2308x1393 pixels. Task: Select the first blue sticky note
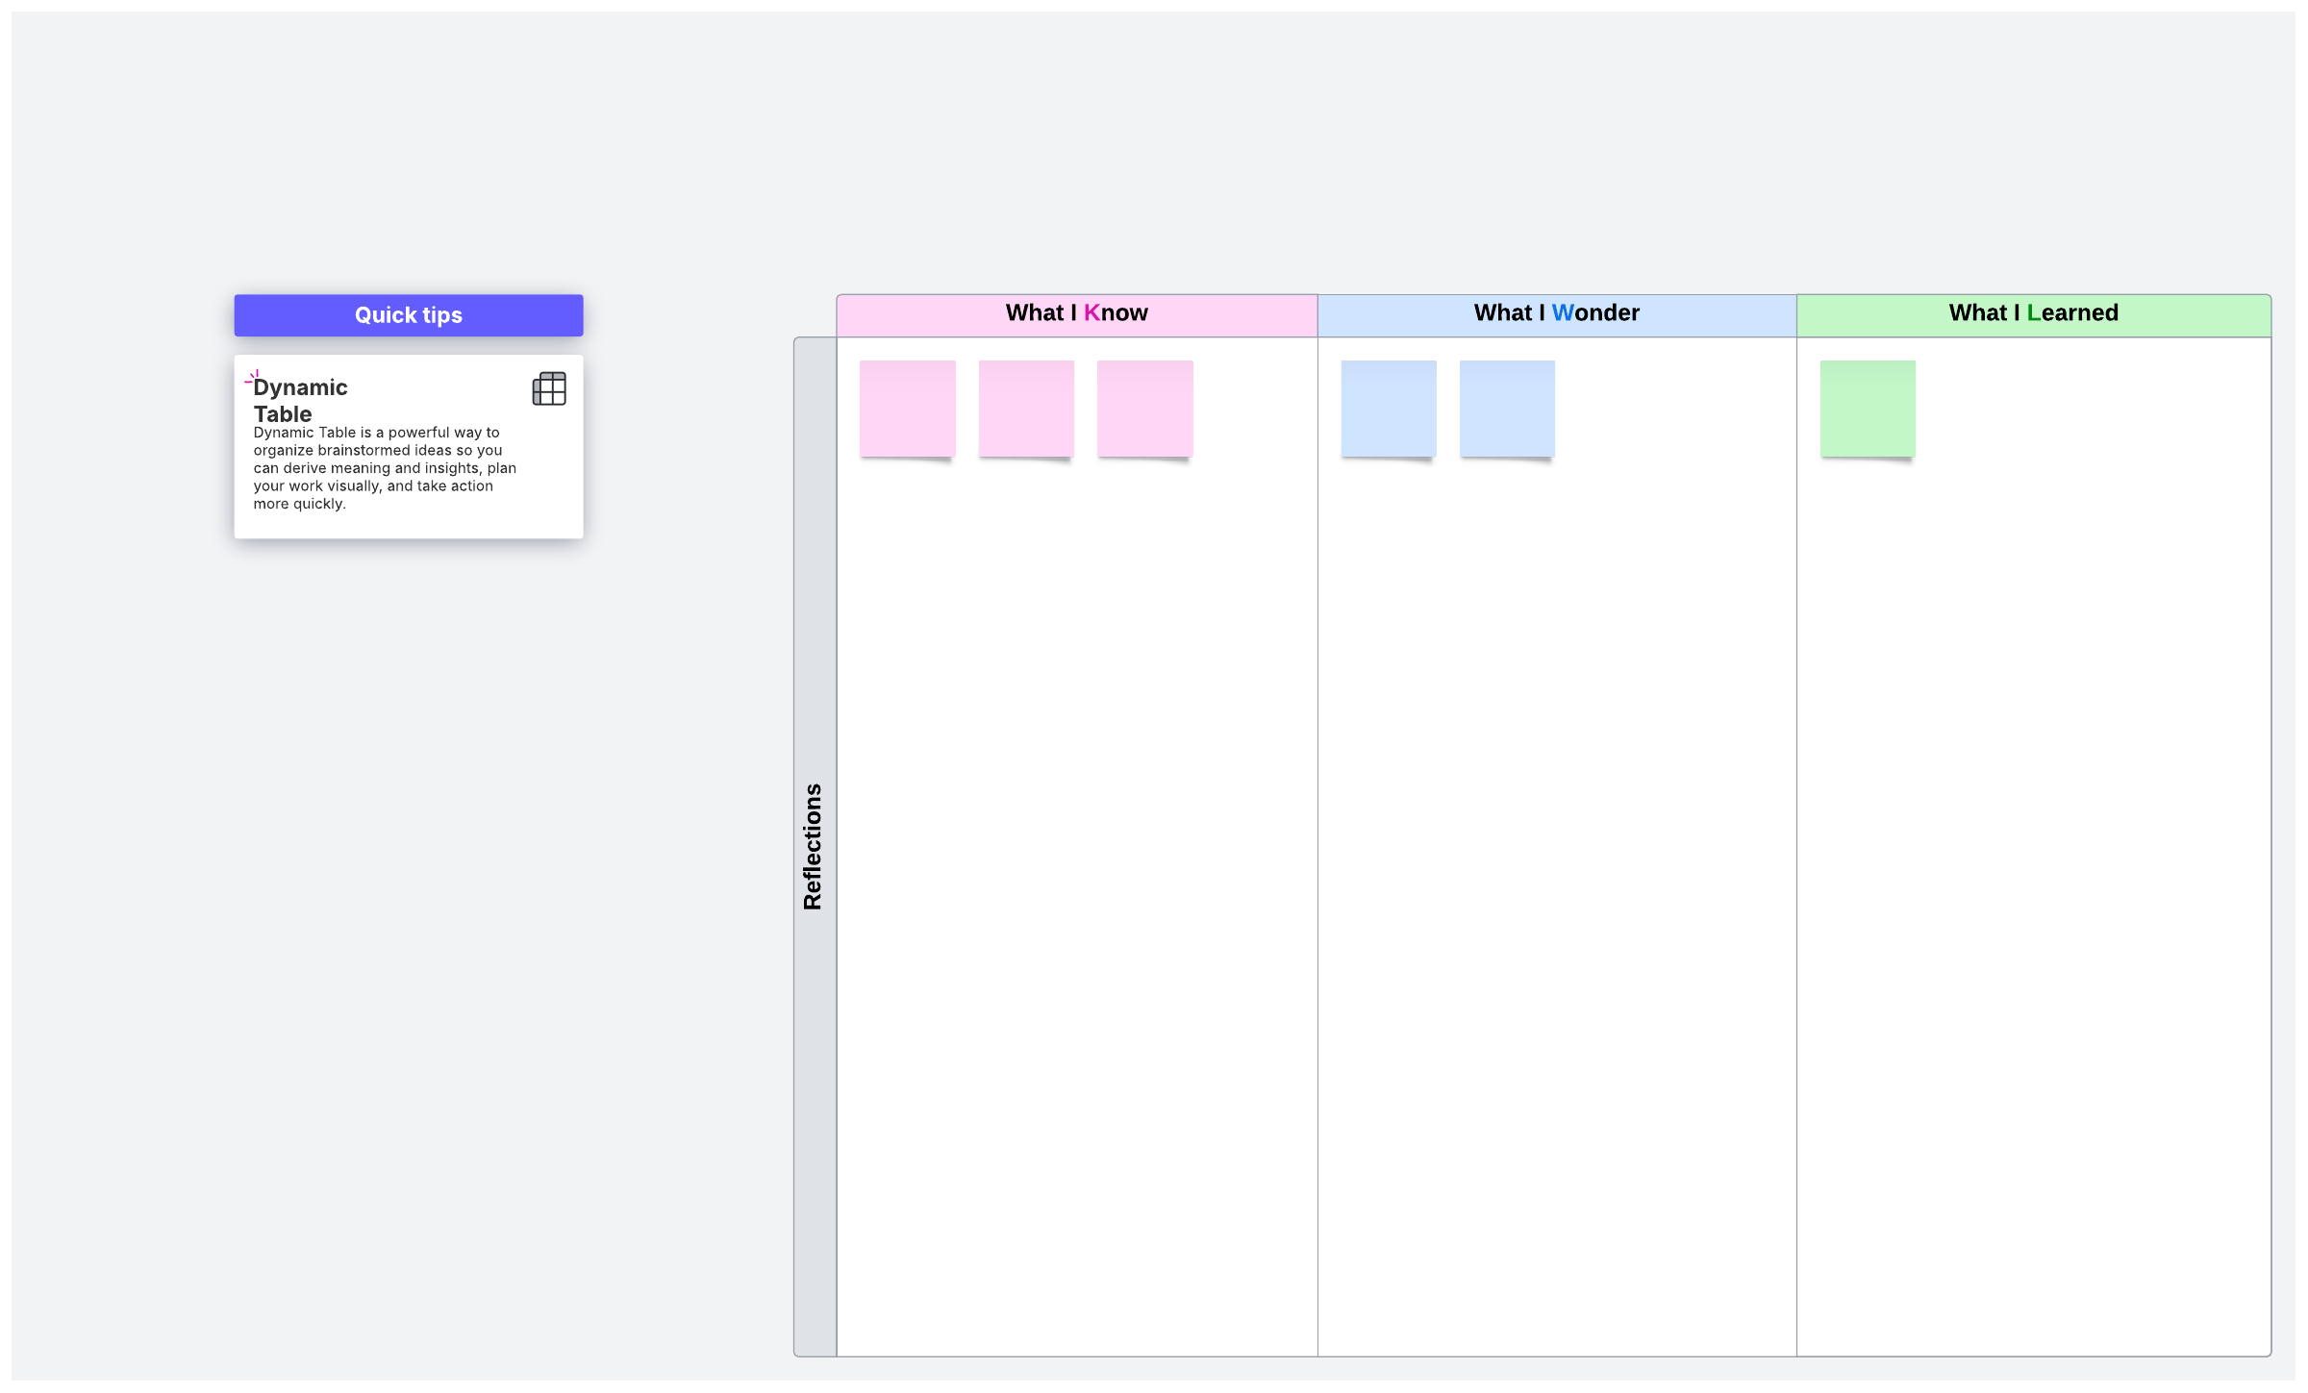1388,409
